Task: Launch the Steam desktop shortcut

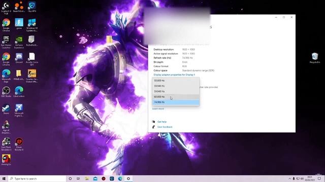Action: pyautogui.click(x=6, y=109)
